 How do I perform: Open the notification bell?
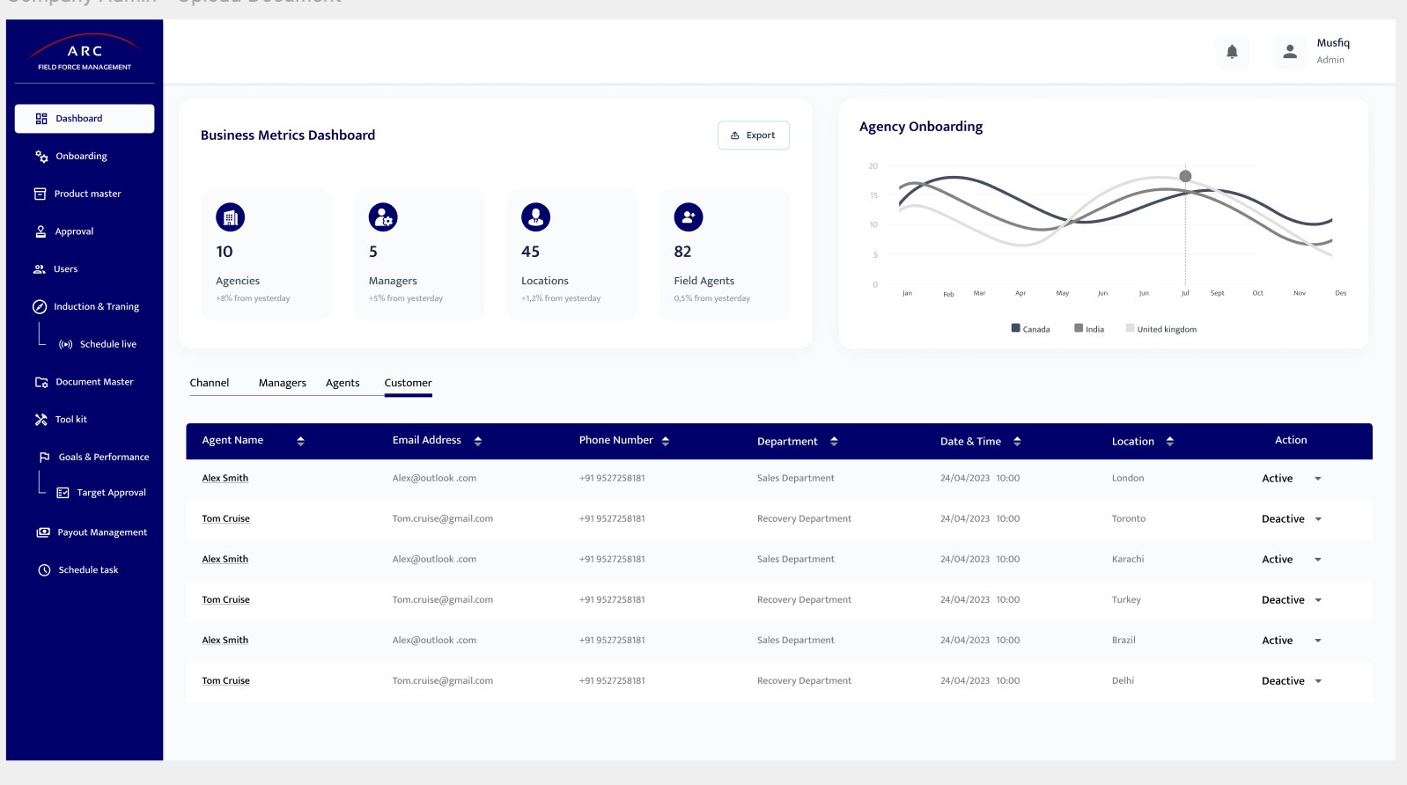(x=1232, y=52)
